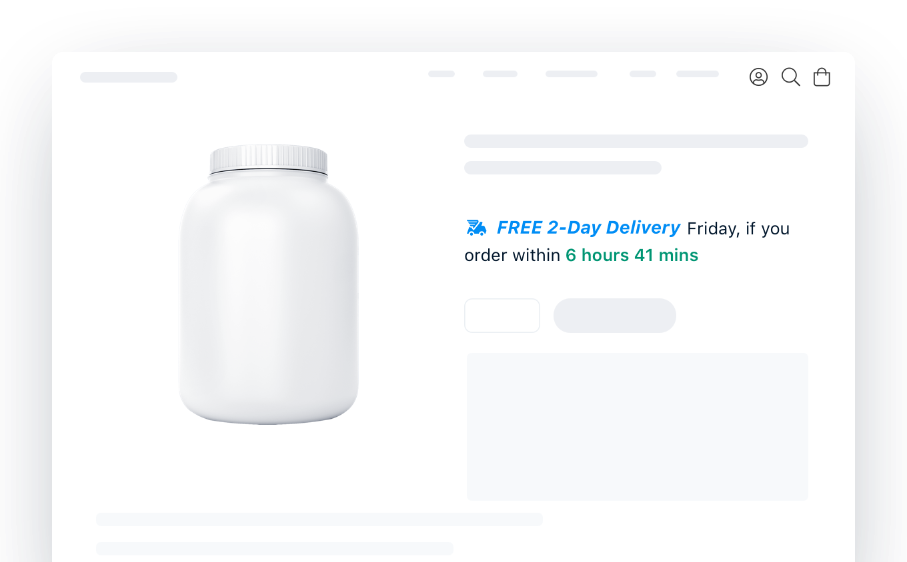The height and width of the screenshot is (562, 907).
Task: Click the green 6 hours 41 mins countdown
Action: point(632,255)
